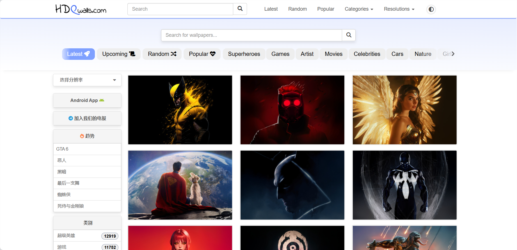Expand the Categories dropdown menu
Viewport: 517px width, 250px height.
pyautogui.click(x=359, y=9)
